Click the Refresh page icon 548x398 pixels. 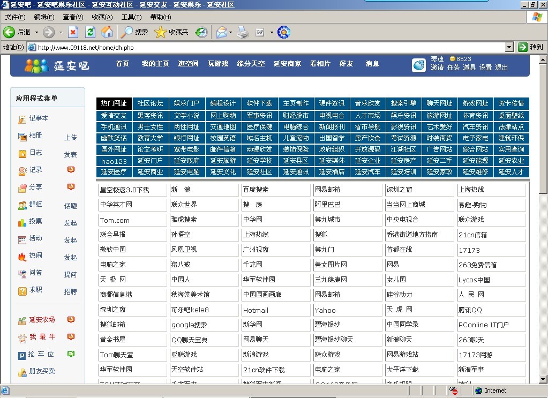click(90, 32)
